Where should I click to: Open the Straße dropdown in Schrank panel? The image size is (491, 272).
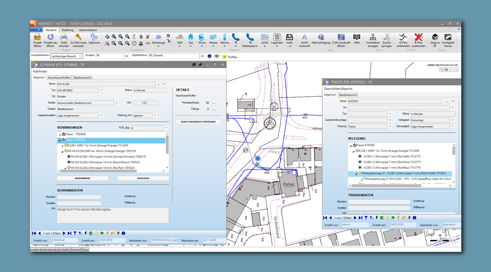click(117, 102)
